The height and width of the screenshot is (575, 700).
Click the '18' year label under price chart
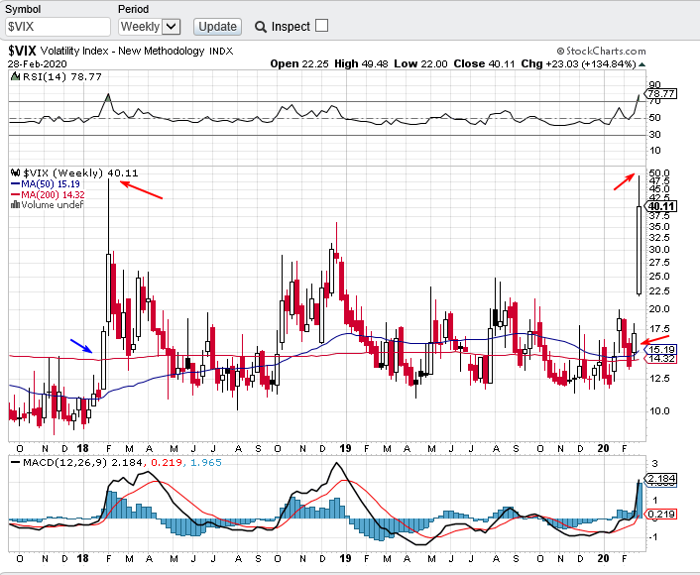[82, 448]
